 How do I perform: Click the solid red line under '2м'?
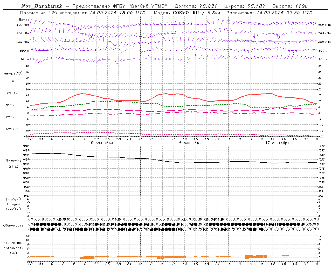point(12,84)
